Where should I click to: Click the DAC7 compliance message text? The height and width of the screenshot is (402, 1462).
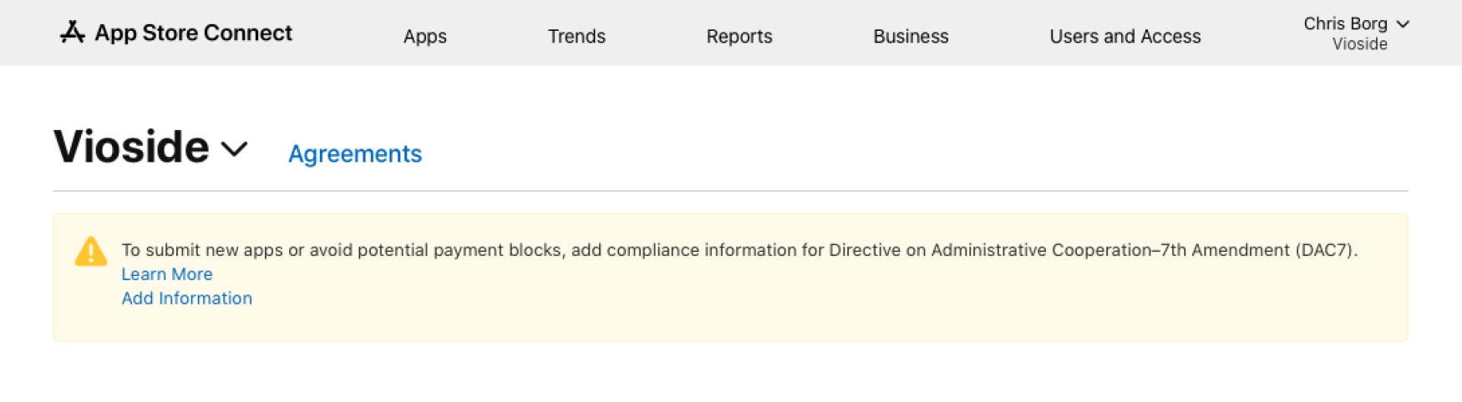[739, 250]
